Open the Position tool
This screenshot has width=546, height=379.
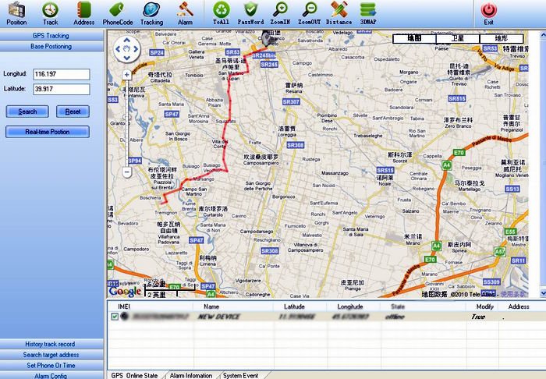[x=16, y=13]
